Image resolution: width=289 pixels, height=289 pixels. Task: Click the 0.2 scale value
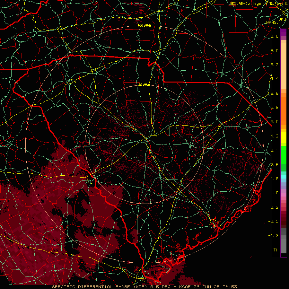[275, 207]
